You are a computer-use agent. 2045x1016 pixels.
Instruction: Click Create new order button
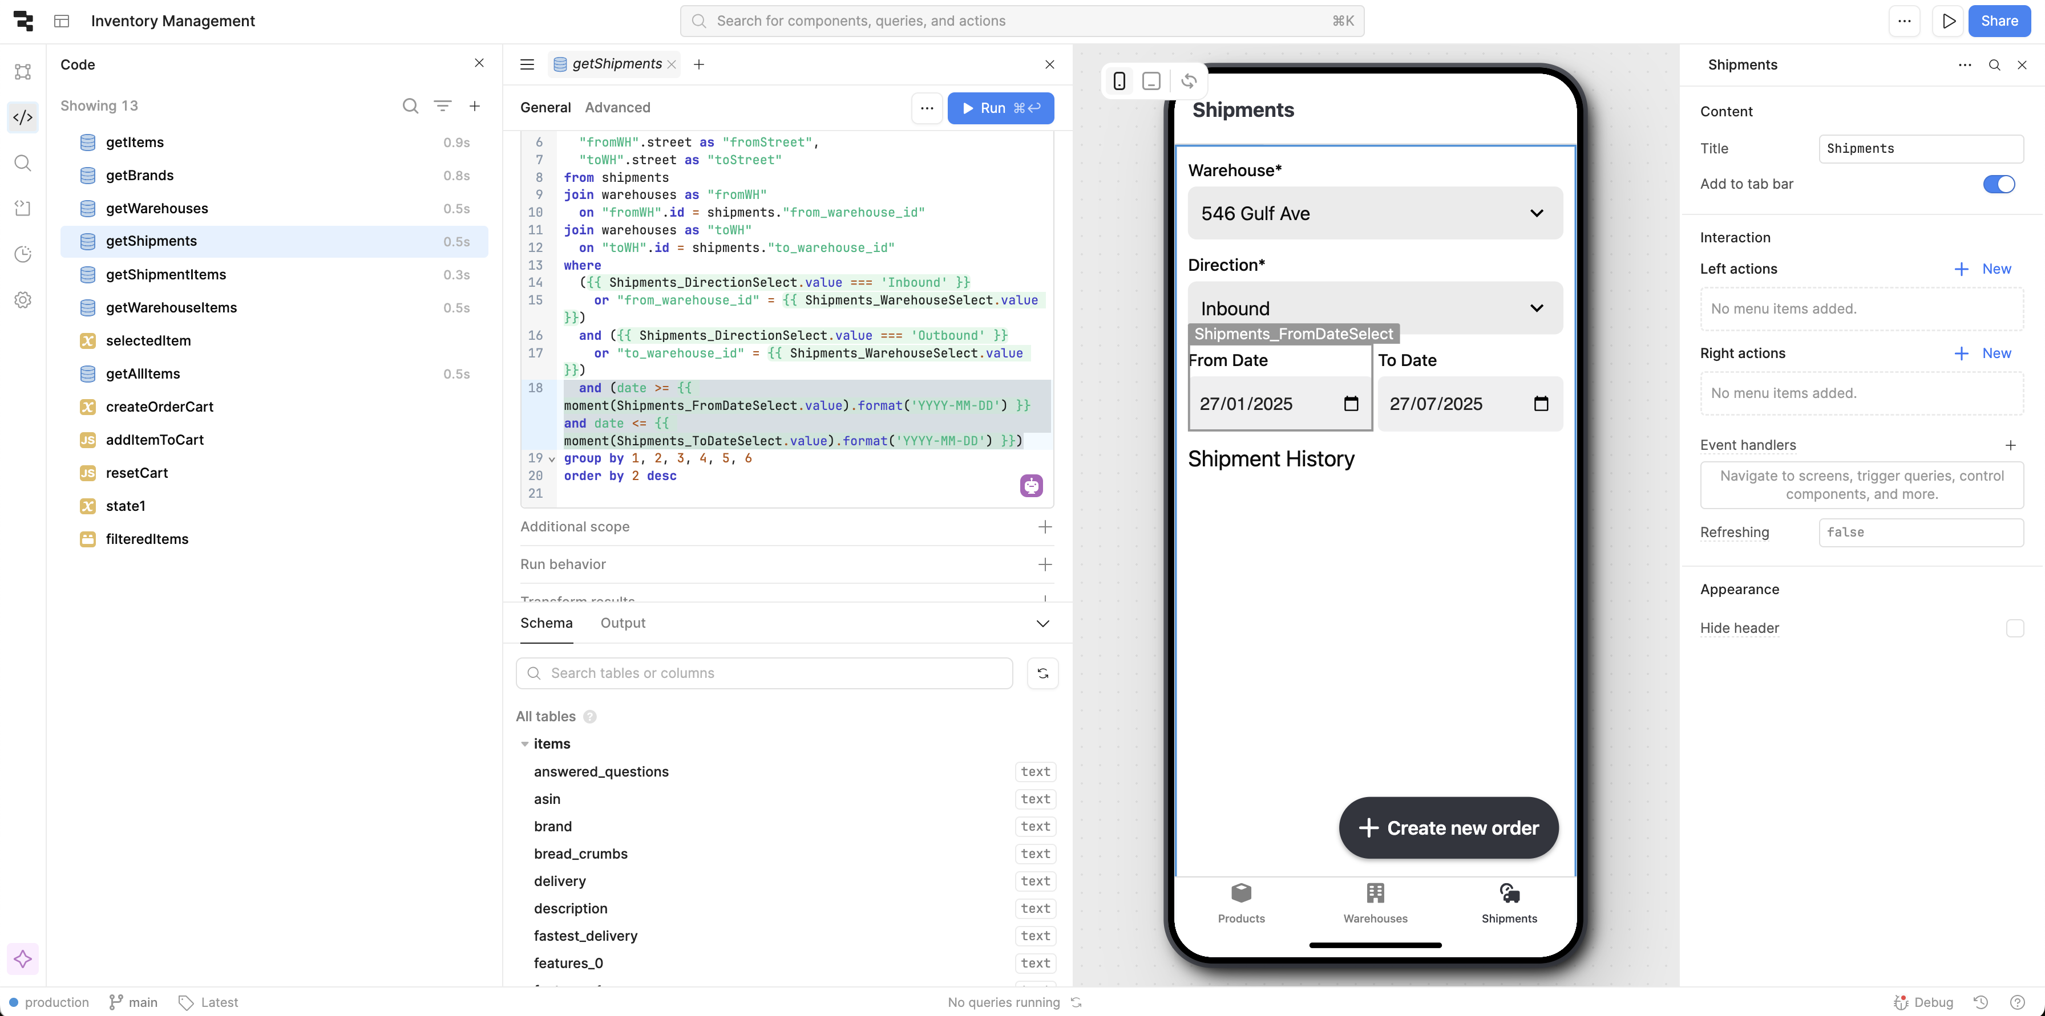1449,828
